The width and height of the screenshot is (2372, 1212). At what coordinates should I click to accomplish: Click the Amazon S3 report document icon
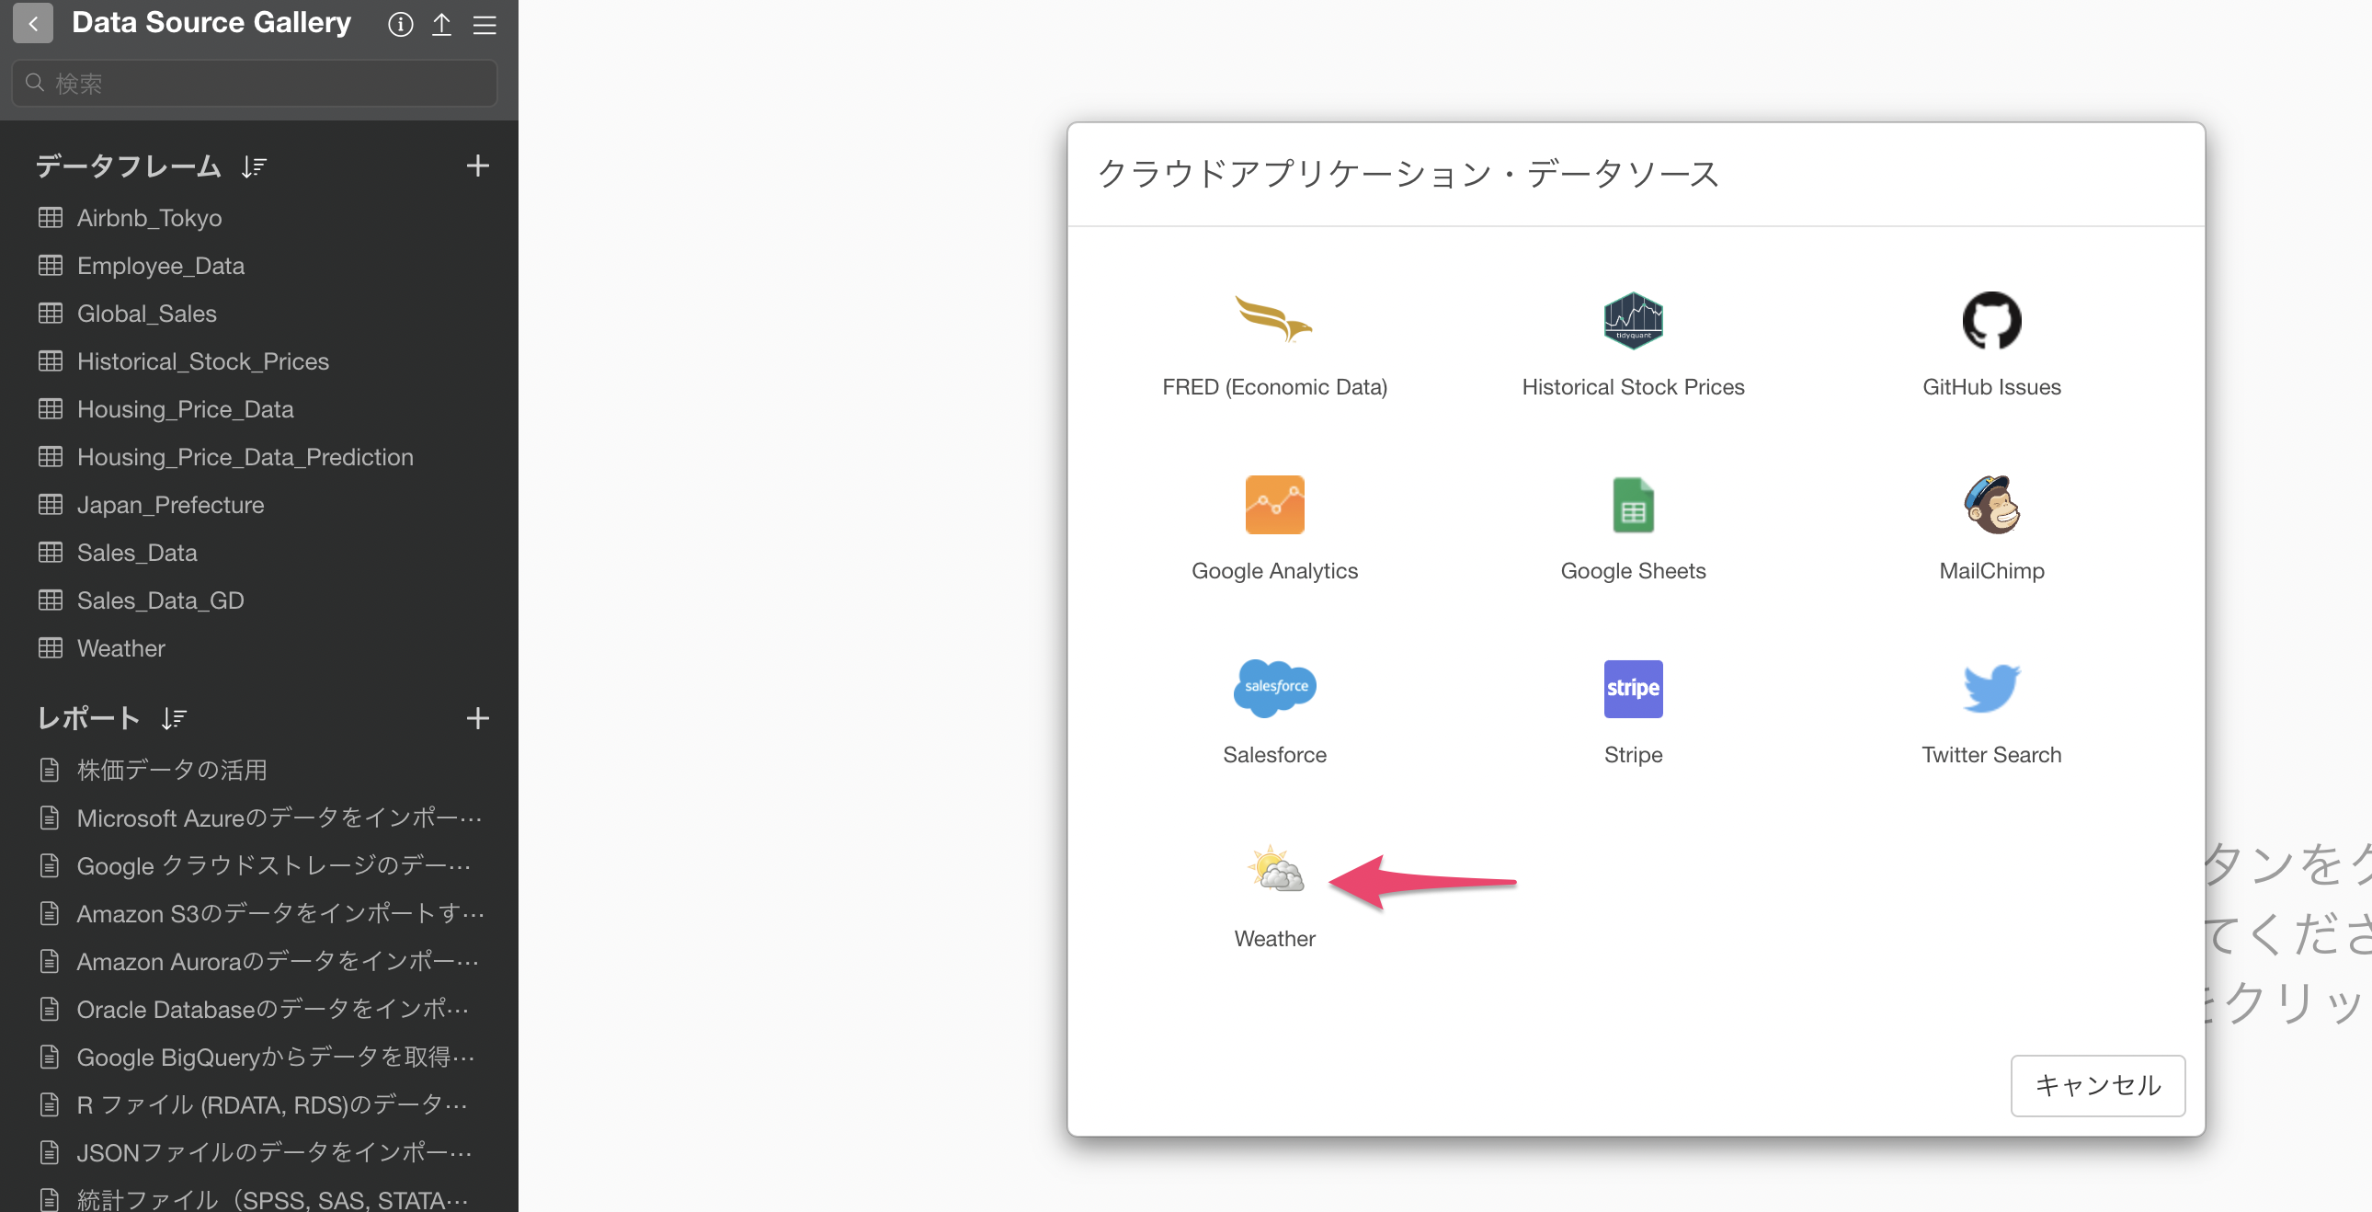[x=50, y=913]
